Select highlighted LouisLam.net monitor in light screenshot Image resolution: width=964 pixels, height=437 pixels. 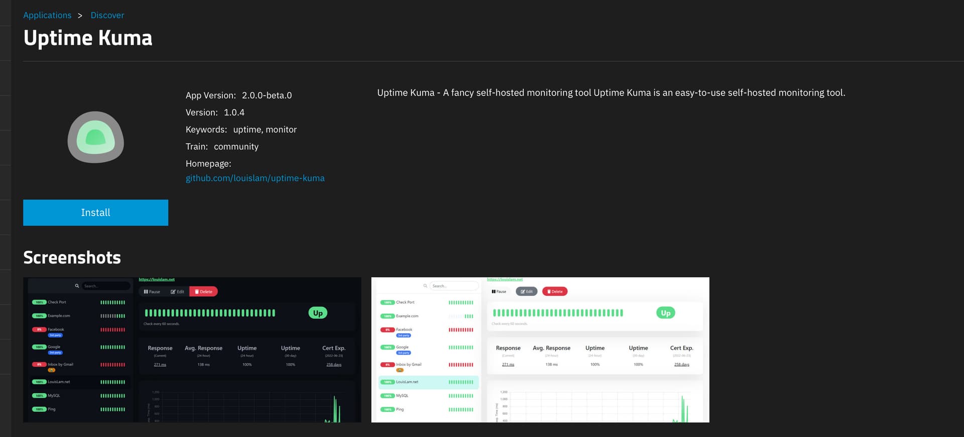coord(428,382)
